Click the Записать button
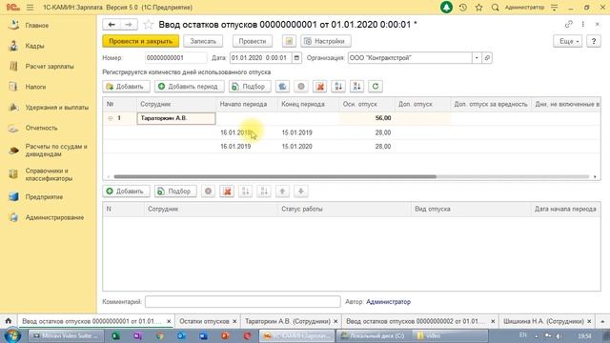This screenshot has height=343, width=610. pos(203,41)
